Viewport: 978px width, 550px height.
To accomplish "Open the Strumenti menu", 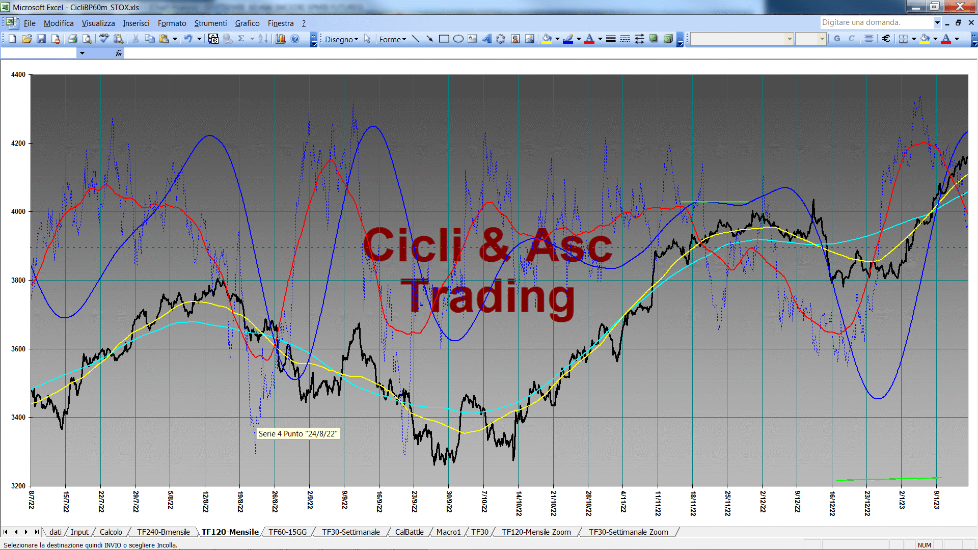I will [x=210, y=23].
